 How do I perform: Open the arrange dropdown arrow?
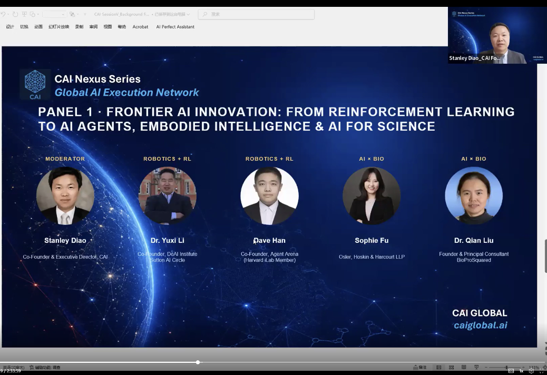78,14
